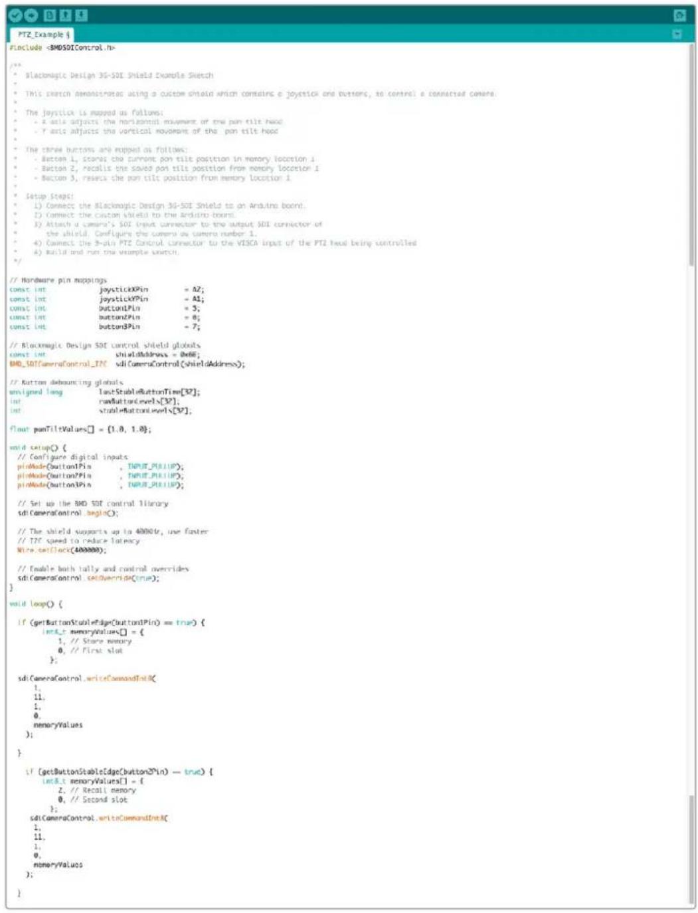This screenshot has height=913, width=698.
Task: Click the '// Recall memory' comment
Action: point(103,790)
